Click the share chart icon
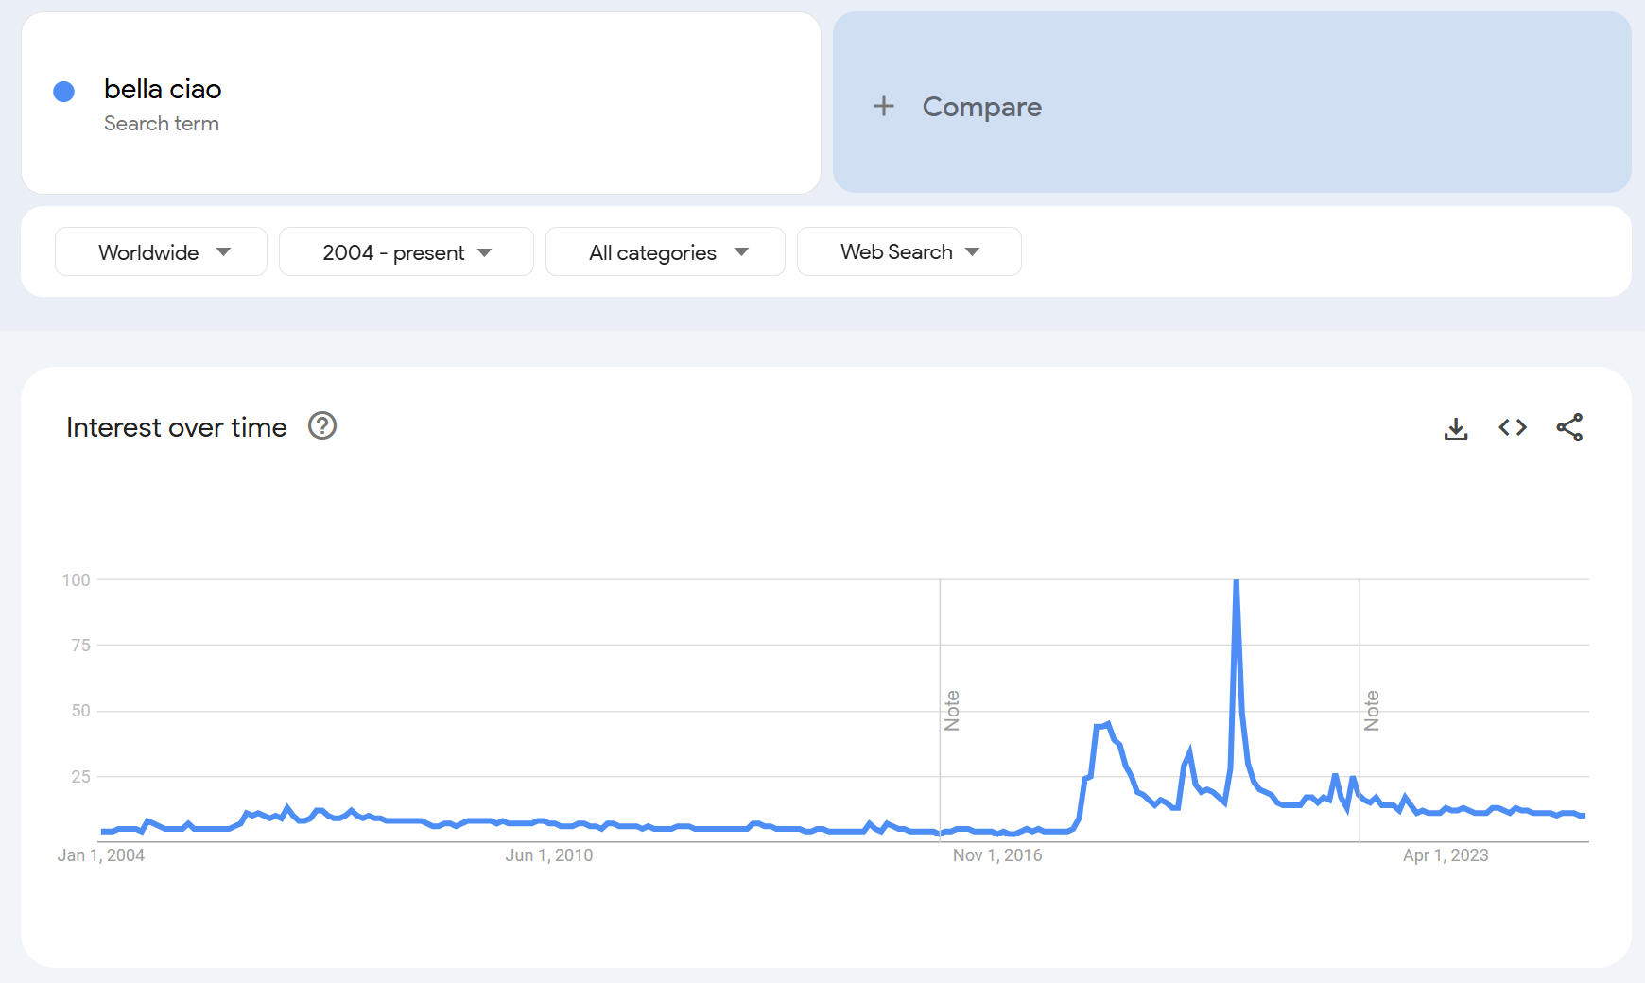Screen dimensions: 1645x983 coord(1569,427)
